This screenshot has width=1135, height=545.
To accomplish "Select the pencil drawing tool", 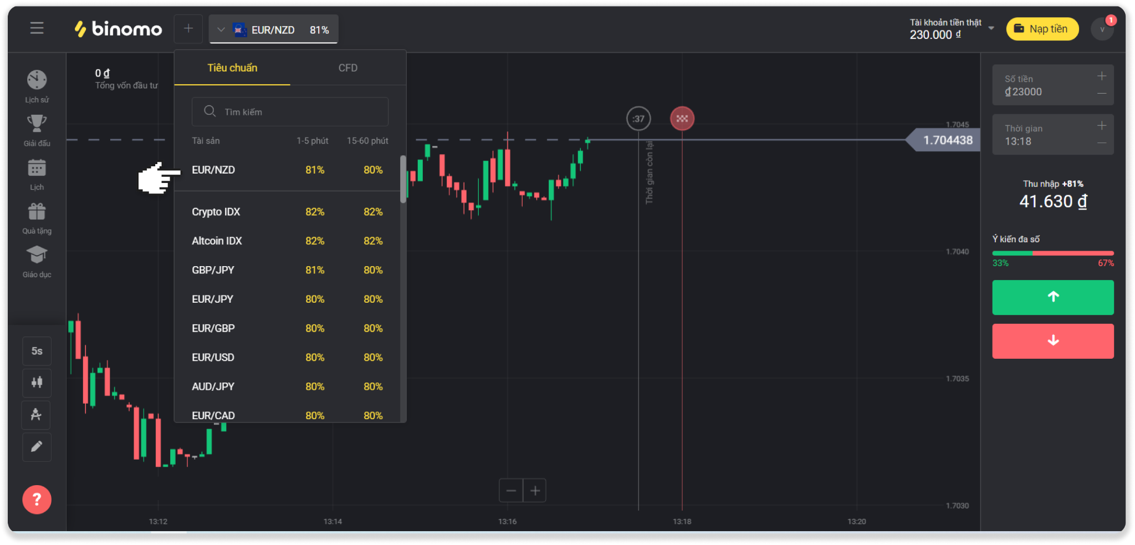I will tap(37, 447).
